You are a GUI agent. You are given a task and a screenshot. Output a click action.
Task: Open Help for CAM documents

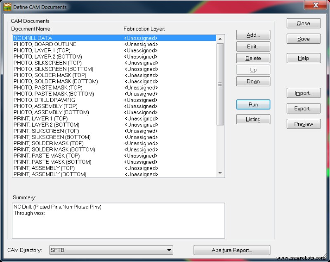pyautogui.click(x=303, y=58)
